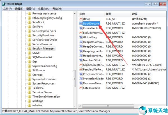Expand the SafeBoot tree node
This screenshot has width=168, height=115.
[x=26, y=22]
